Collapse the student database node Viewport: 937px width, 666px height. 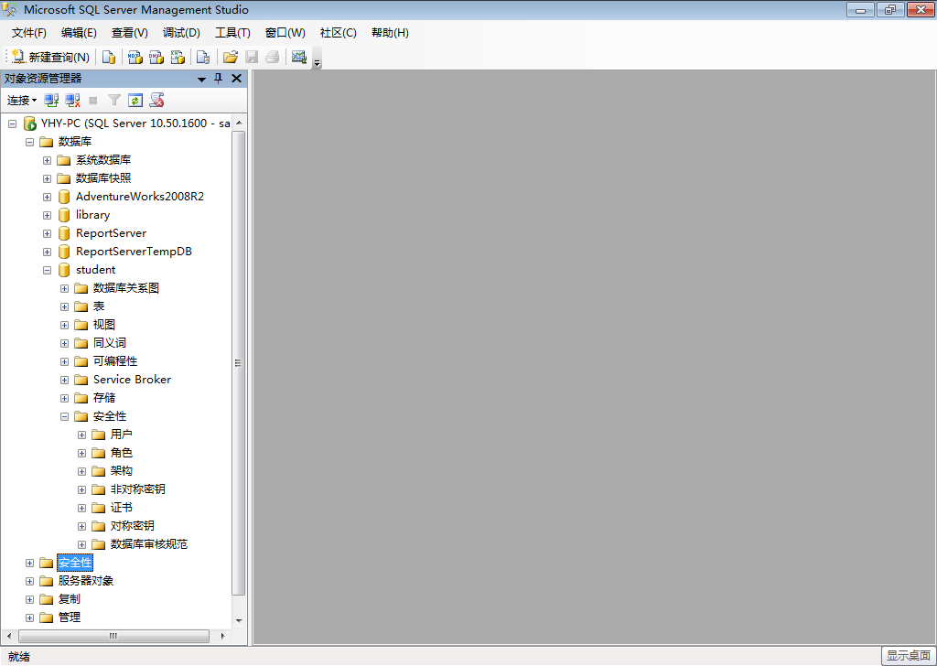[x=47, y=271]
